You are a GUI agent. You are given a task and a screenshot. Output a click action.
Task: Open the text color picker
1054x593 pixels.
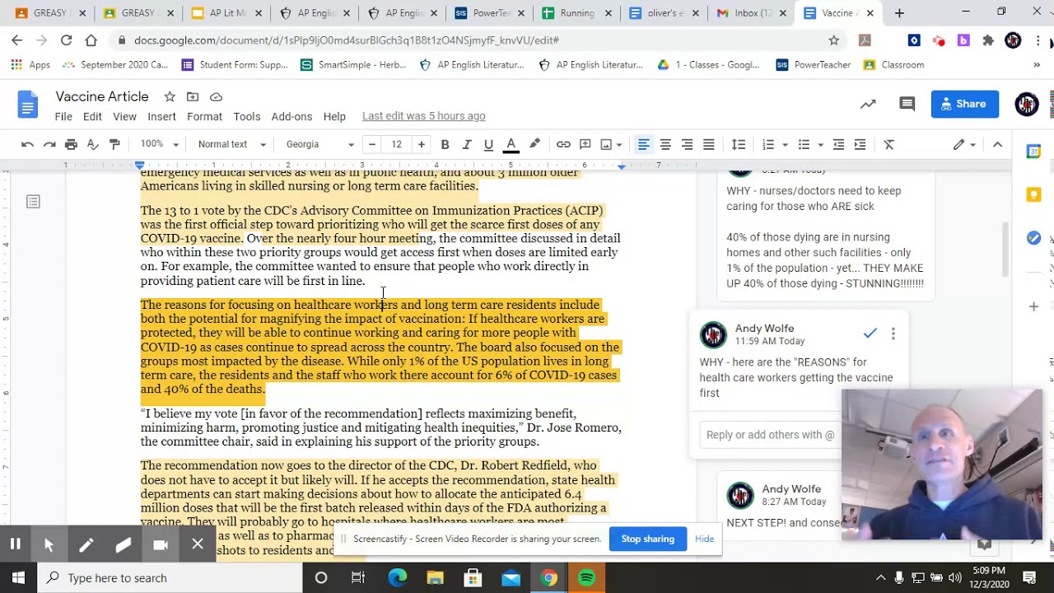(x=511, y=144)
